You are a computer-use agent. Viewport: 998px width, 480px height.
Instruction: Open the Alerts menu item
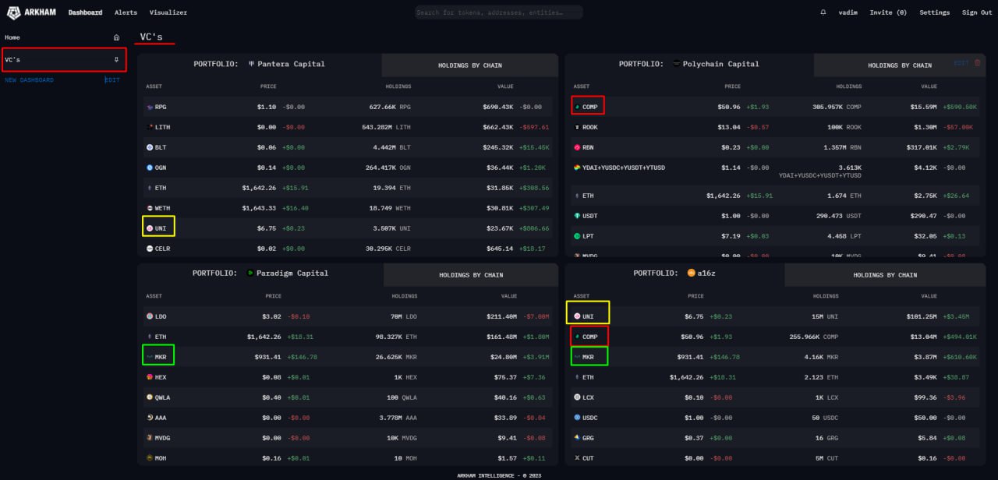[126, 12]
